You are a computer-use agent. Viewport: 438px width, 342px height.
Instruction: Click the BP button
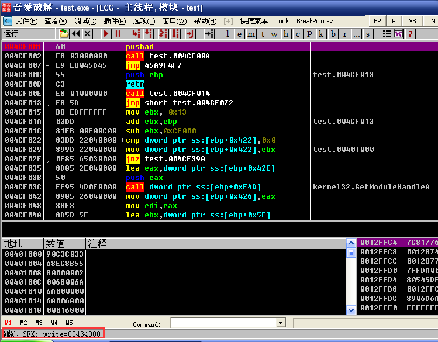click(x=377, y=21)
